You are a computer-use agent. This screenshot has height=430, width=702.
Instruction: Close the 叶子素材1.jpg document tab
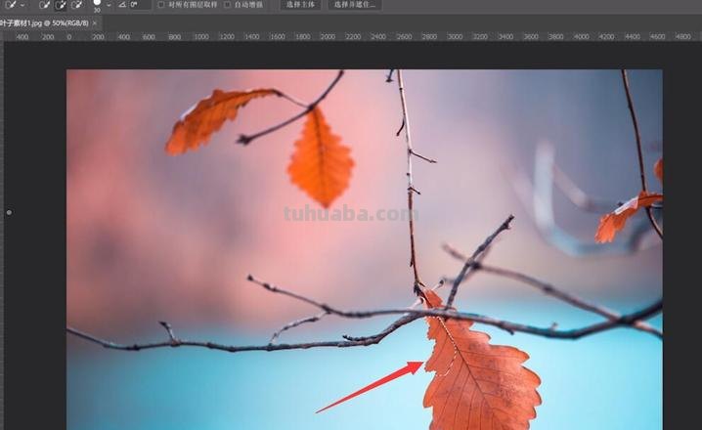pyautogui.click(x=95, y=21)
